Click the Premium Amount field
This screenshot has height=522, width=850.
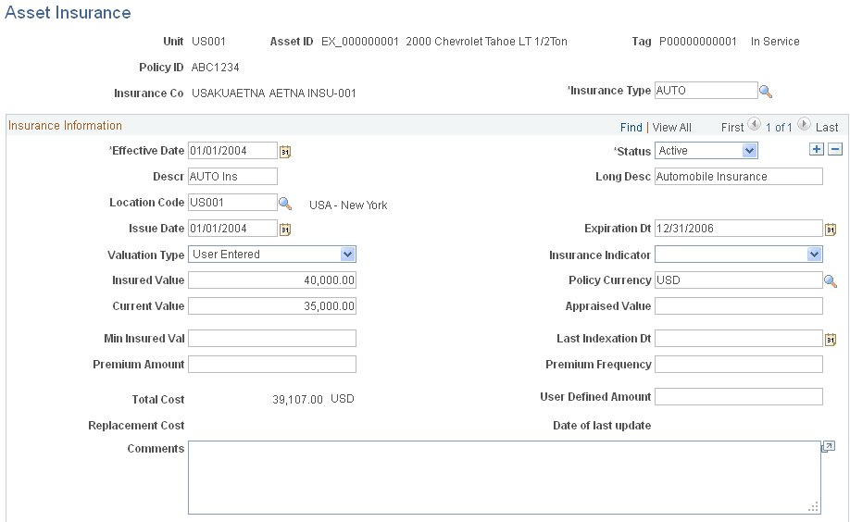(272, 365)
